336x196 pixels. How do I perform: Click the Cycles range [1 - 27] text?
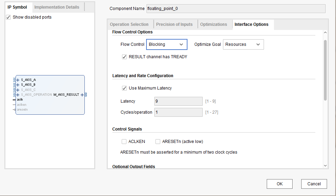[212, 112]
